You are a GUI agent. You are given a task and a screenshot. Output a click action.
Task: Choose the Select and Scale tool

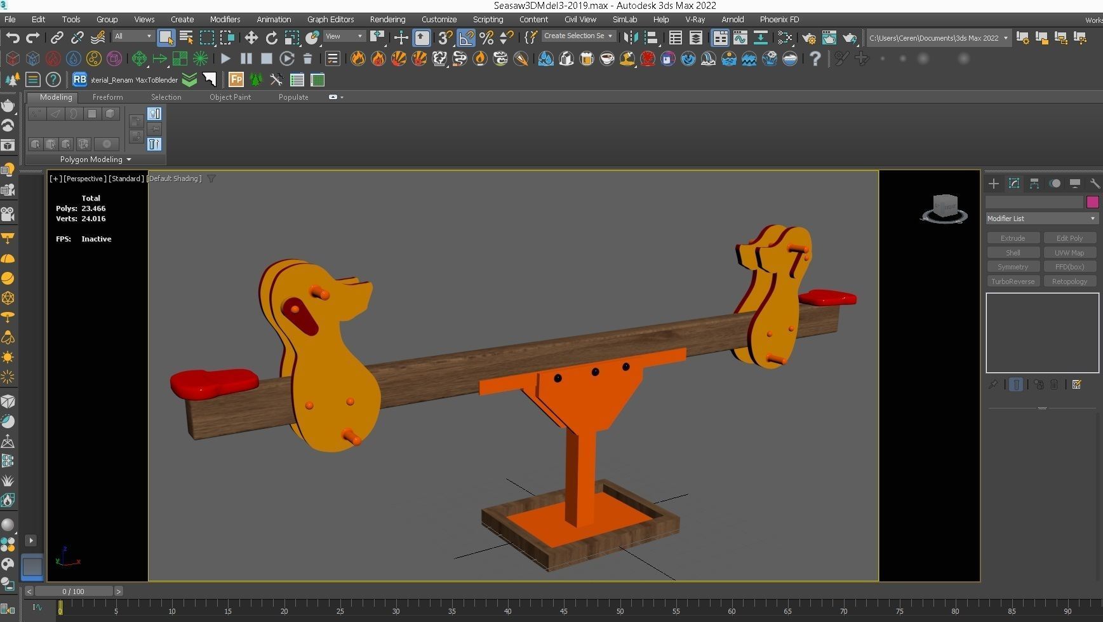click(x=292, y=37)
